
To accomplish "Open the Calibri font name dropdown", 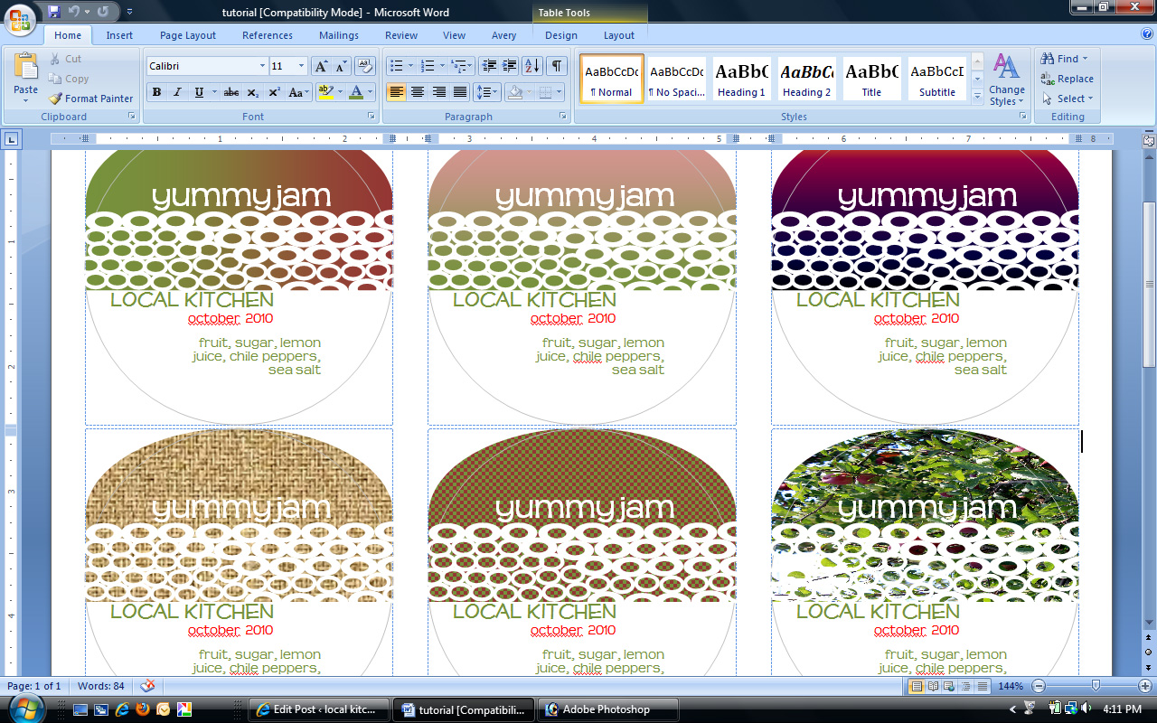I will click(x=262, y=66).
